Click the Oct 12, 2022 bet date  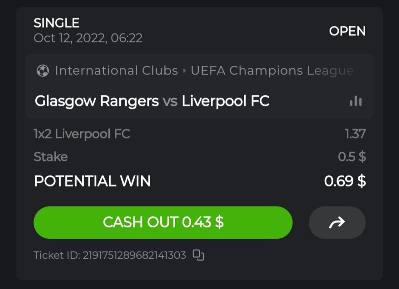click(88, 38)
